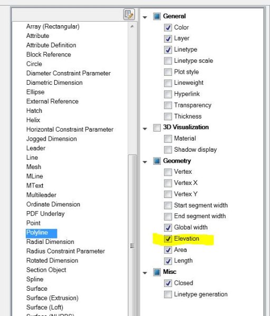Click the object list scroll up arrow

pyautogui.click(x=132, y=26)
